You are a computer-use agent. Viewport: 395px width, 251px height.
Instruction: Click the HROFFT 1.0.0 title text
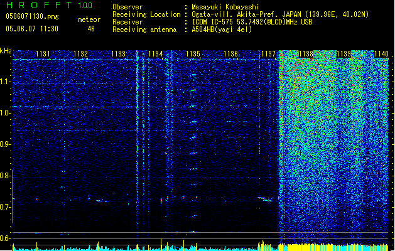[49, 5]
